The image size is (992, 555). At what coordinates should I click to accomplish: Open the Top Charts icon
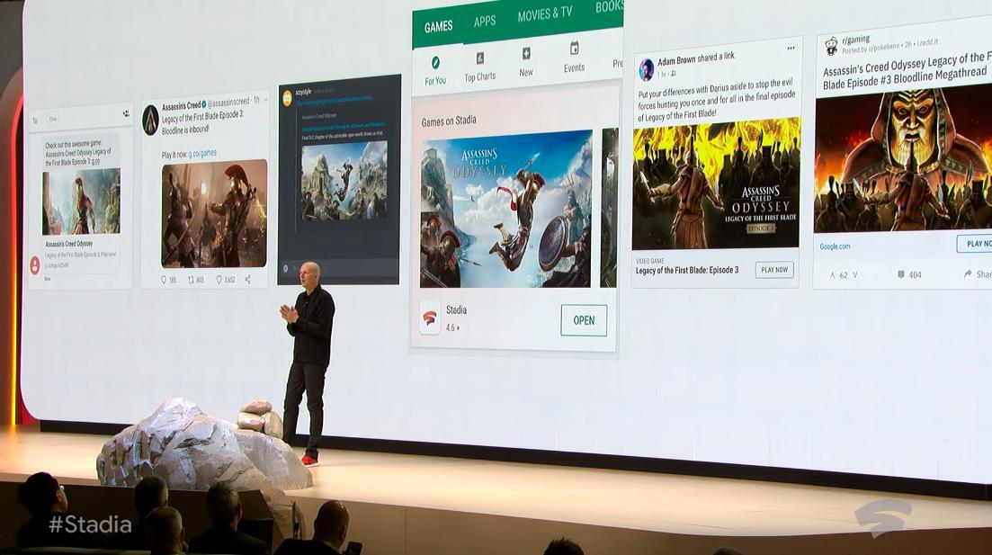click(x=480, y=58)
